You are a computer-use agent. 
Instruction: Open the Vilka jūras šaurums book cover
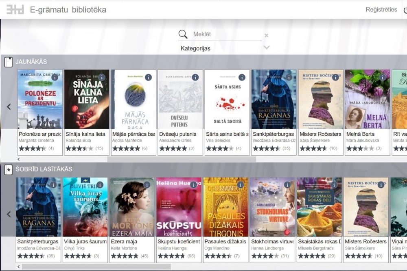pyautogui.click(x=85, y=207)
